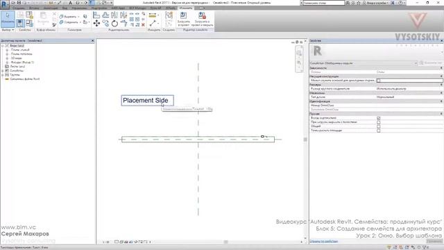Click the drawing area horizontal scrollbar
Screen dimensions: 444x250
226,242
